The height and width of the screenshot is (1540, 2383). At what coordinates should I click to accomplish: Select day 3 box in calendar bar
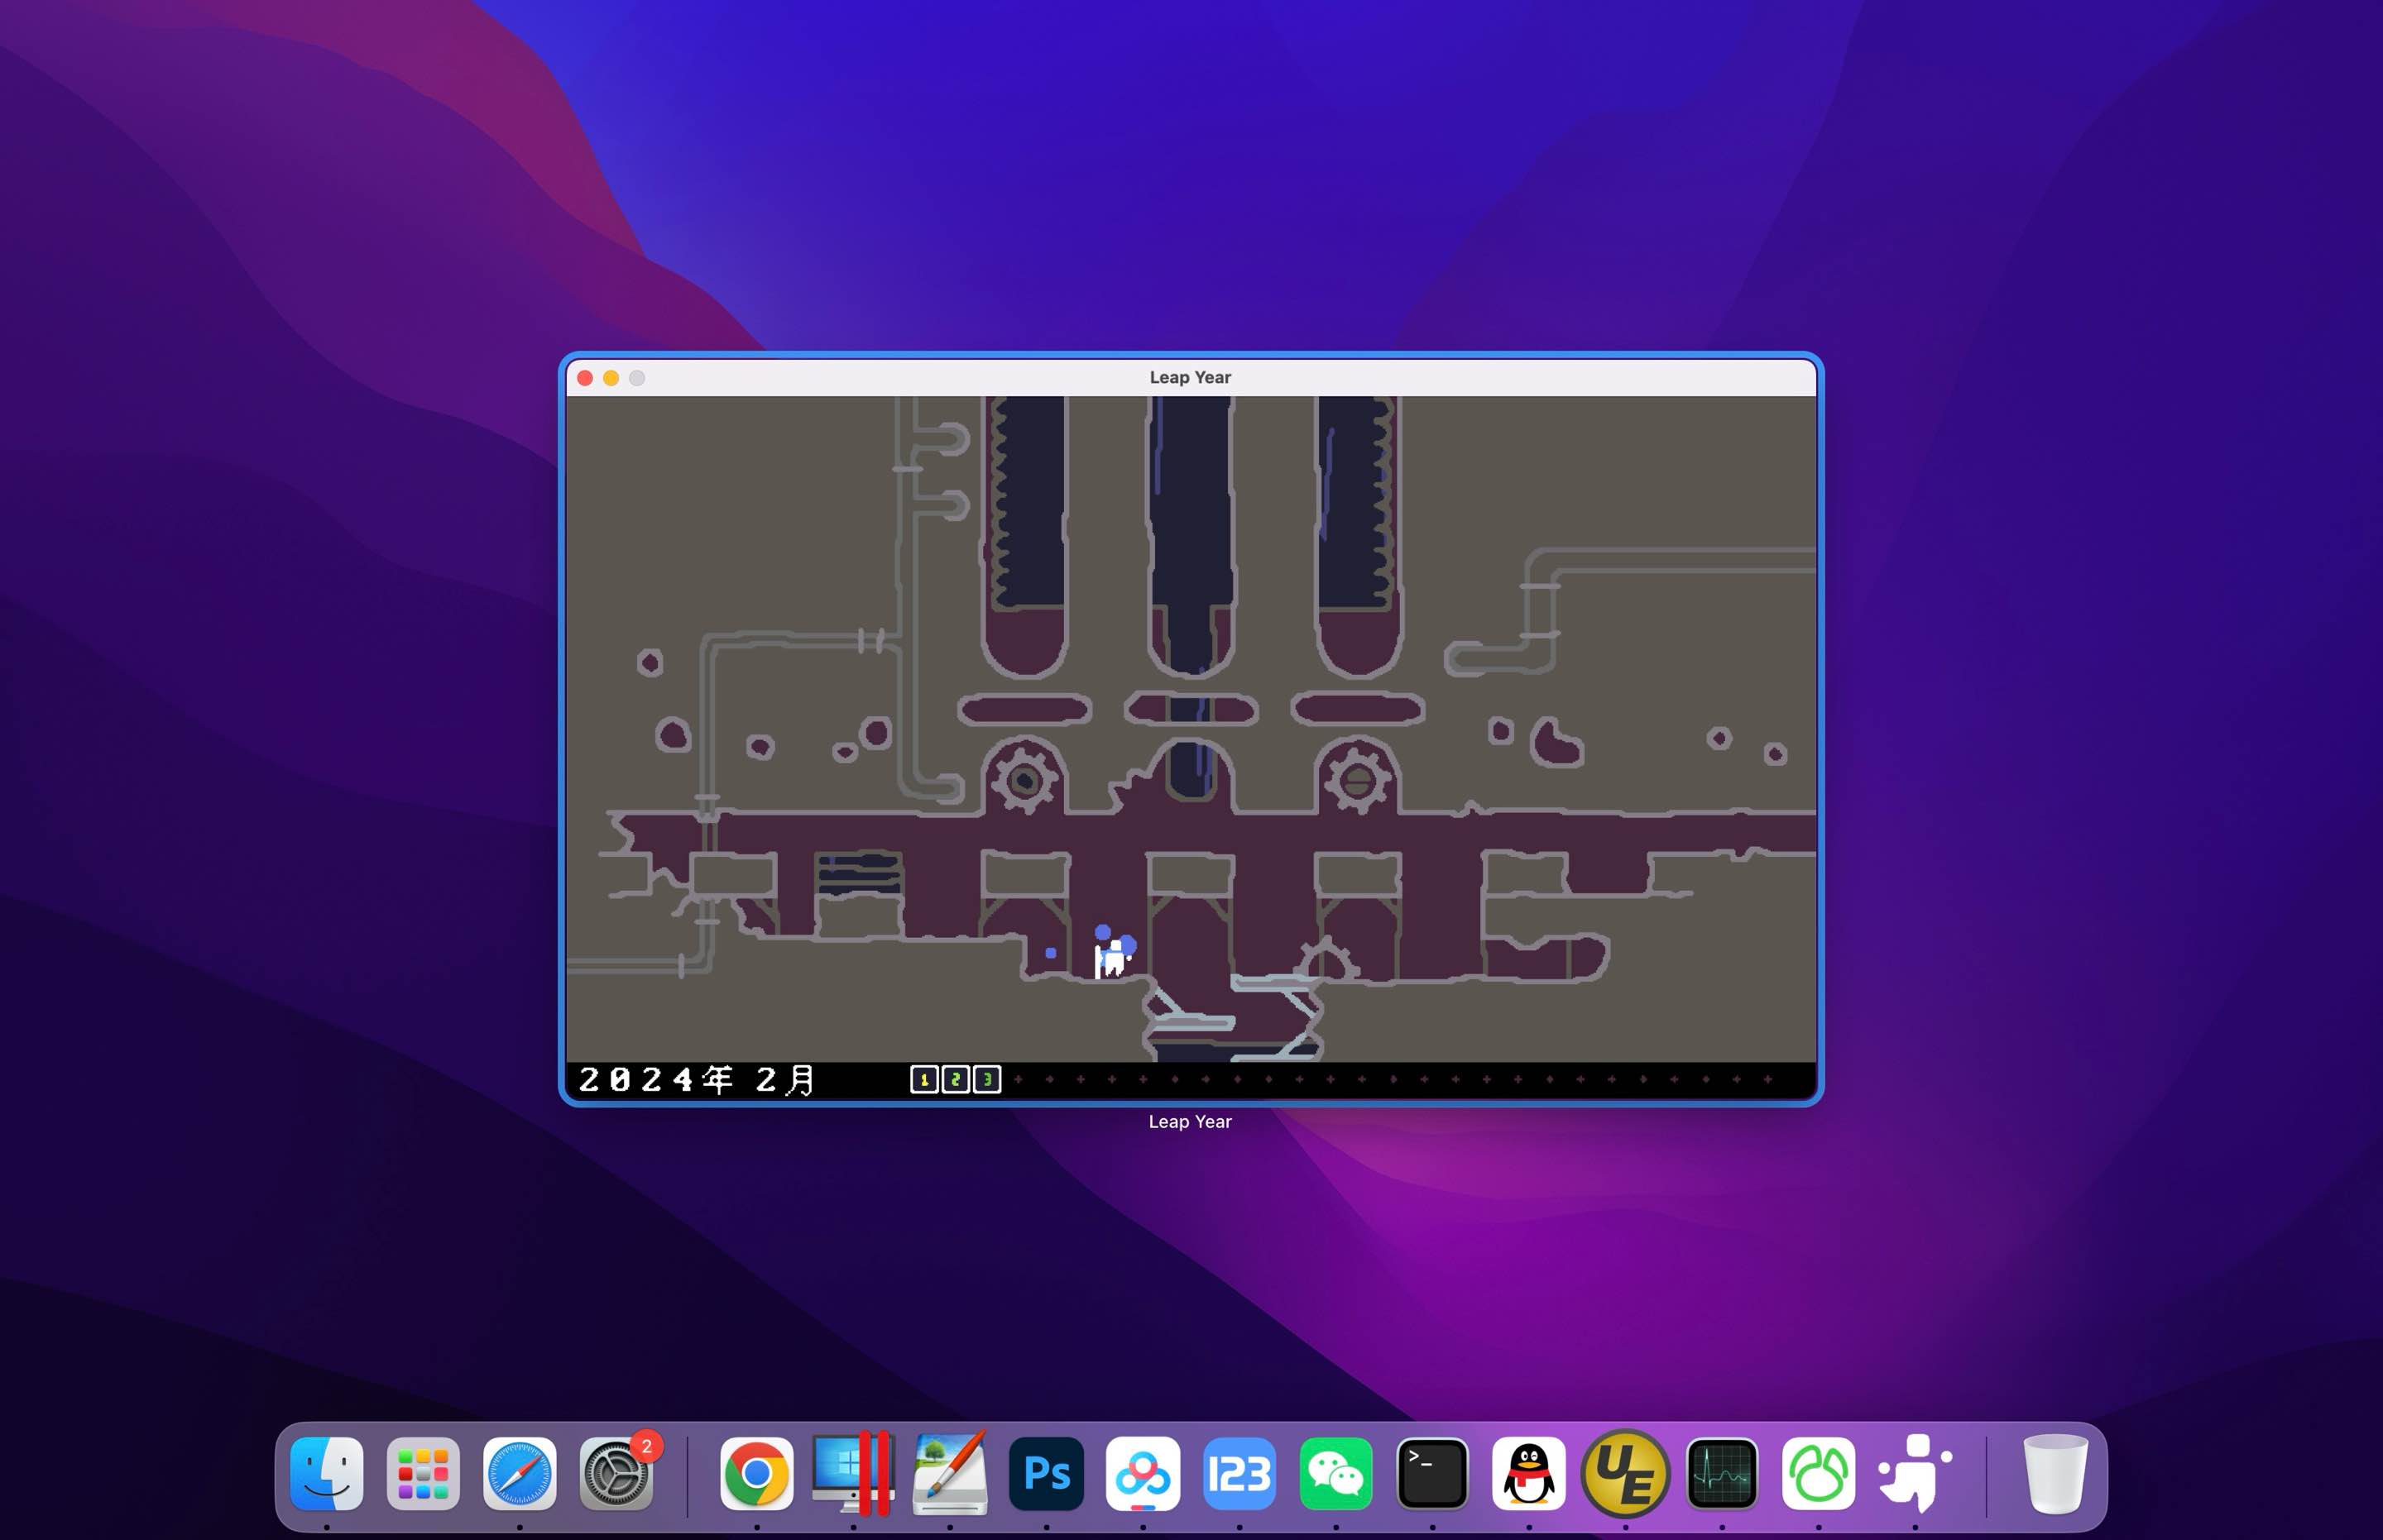[x=987, y=1079]
